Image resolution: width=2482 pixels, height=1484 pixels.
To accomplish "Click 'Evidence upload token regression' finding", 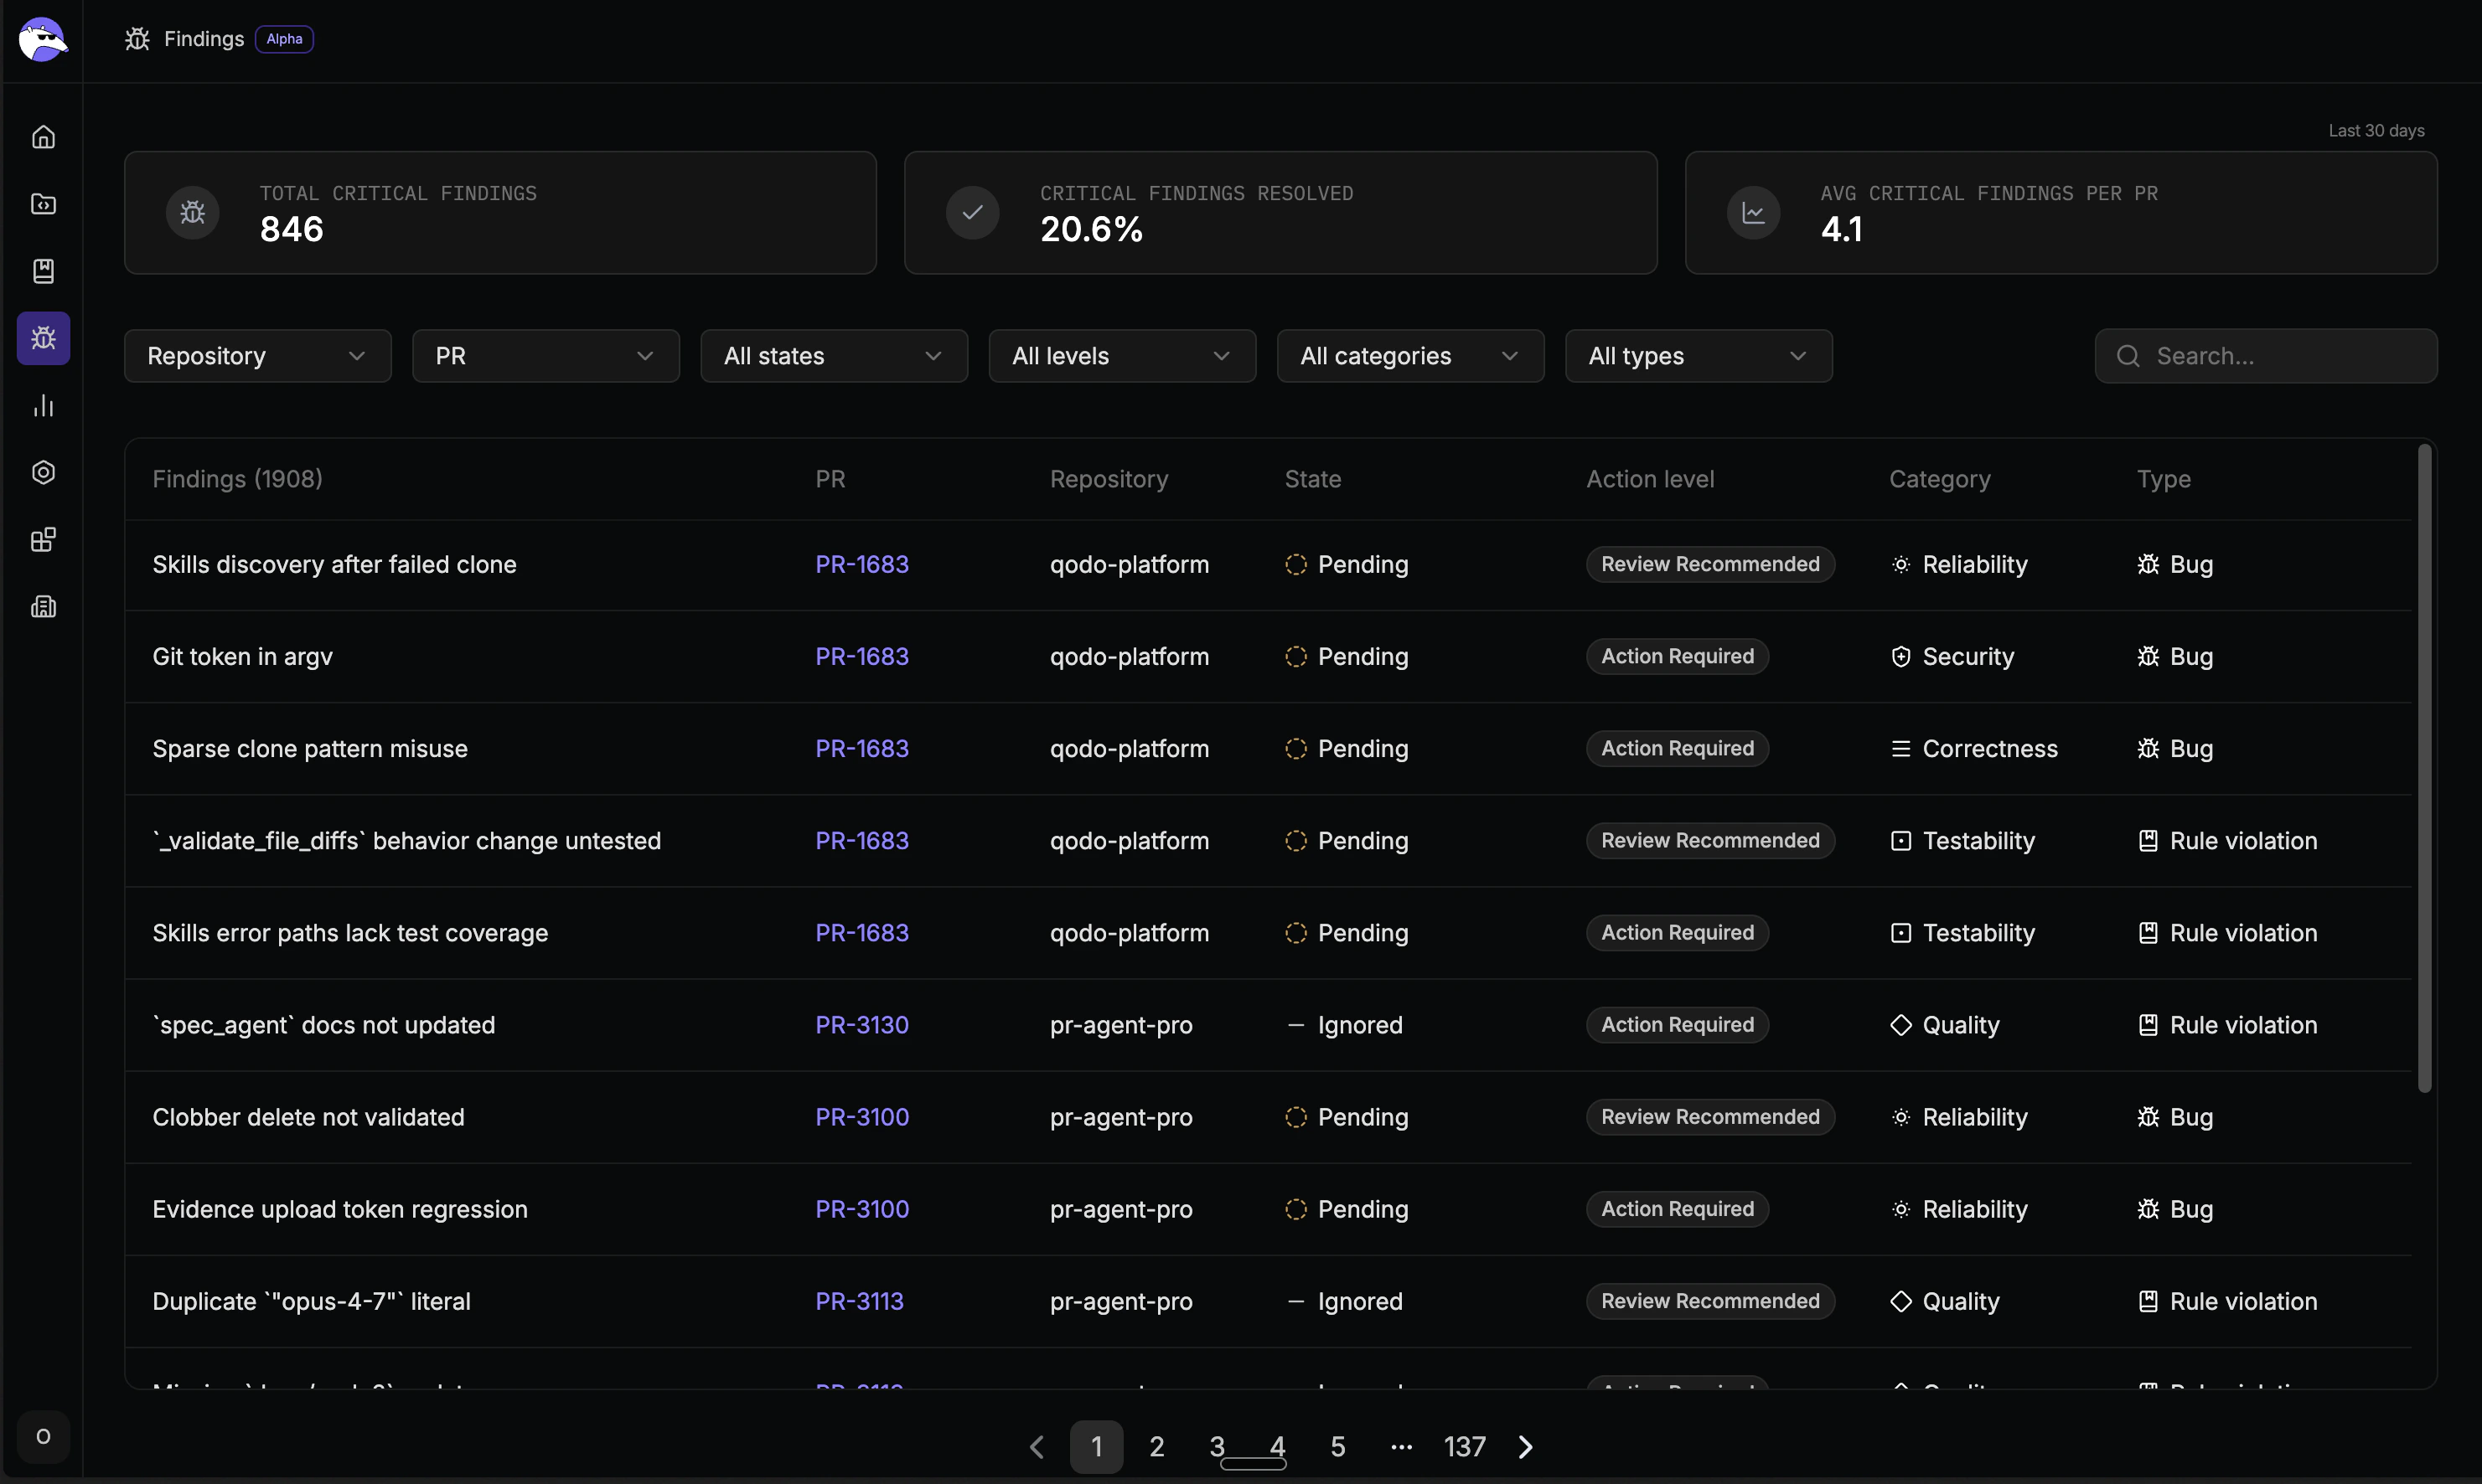I will coord(339,1209).
